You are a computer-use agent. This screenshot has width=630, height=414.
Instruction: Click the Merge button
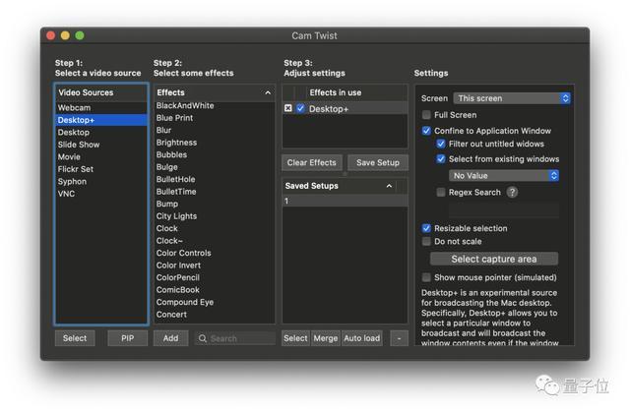tap(326, 338)
